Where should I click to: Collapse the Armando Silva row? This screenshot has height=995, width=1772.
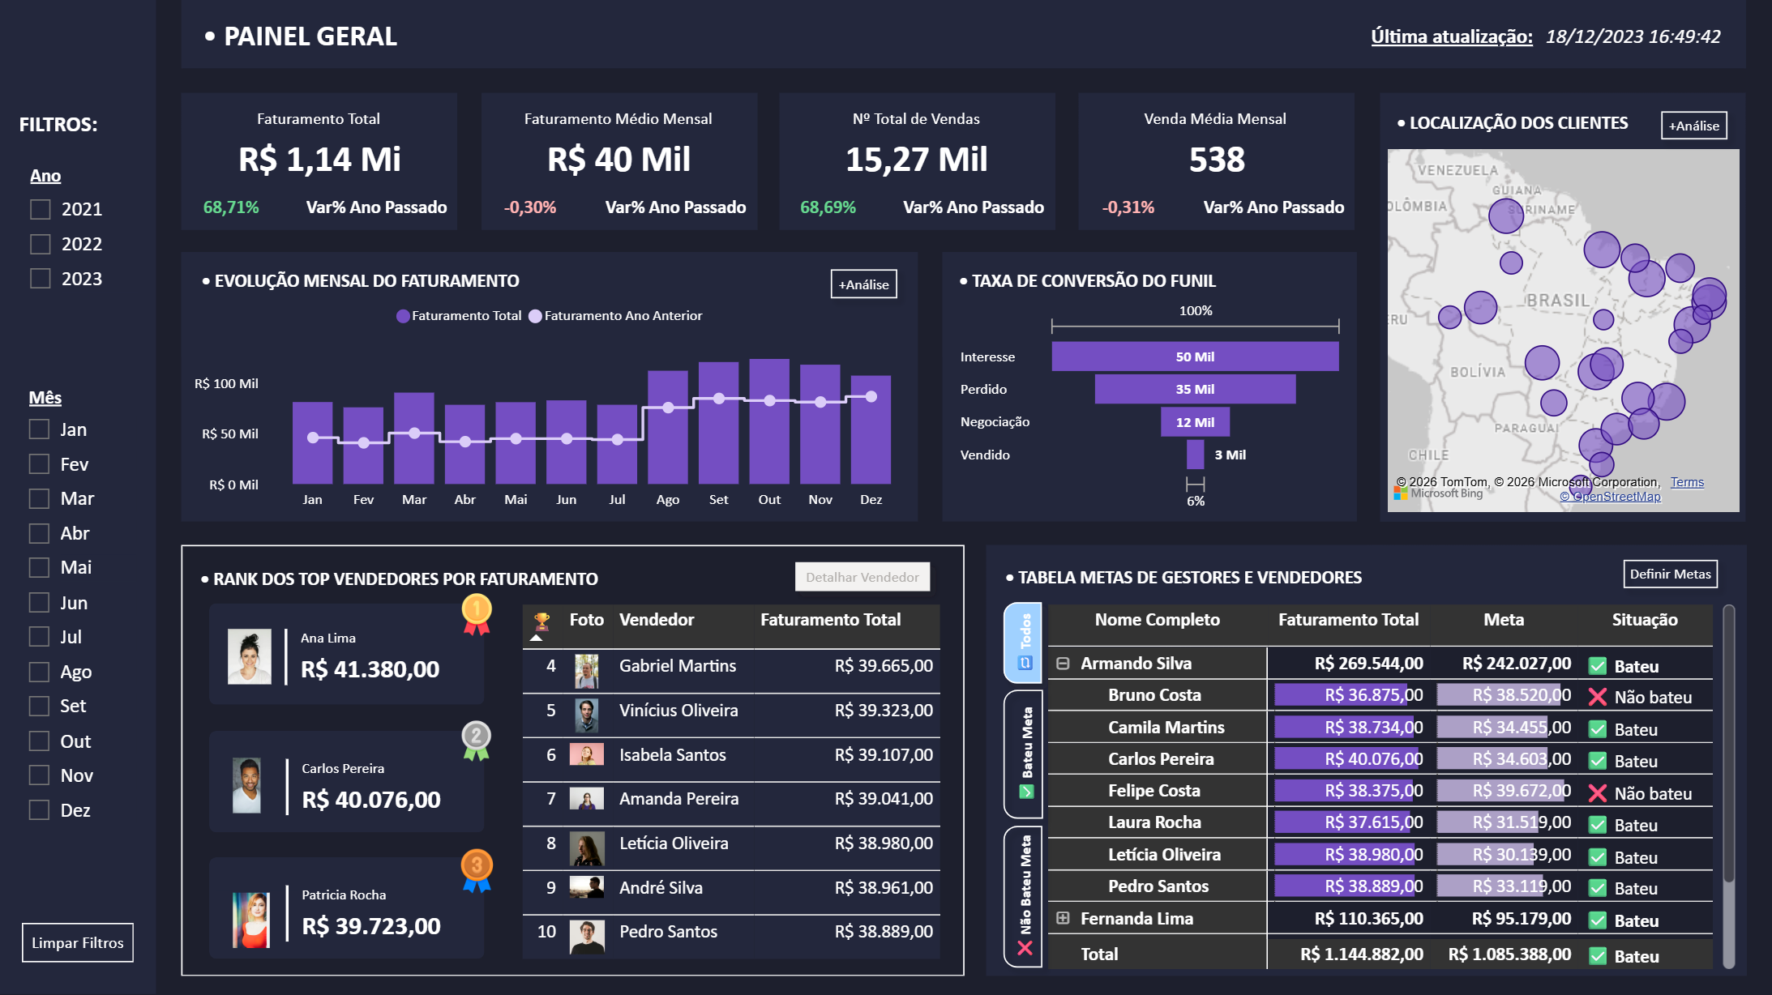pyautogui.click(x=1063, y=664)
